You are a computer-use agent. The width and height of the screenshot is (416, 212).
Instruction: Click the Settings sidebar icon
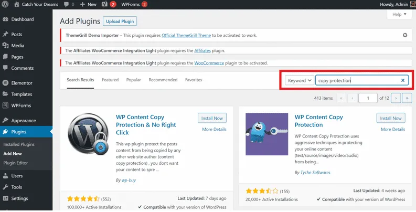tap(5, 198)
